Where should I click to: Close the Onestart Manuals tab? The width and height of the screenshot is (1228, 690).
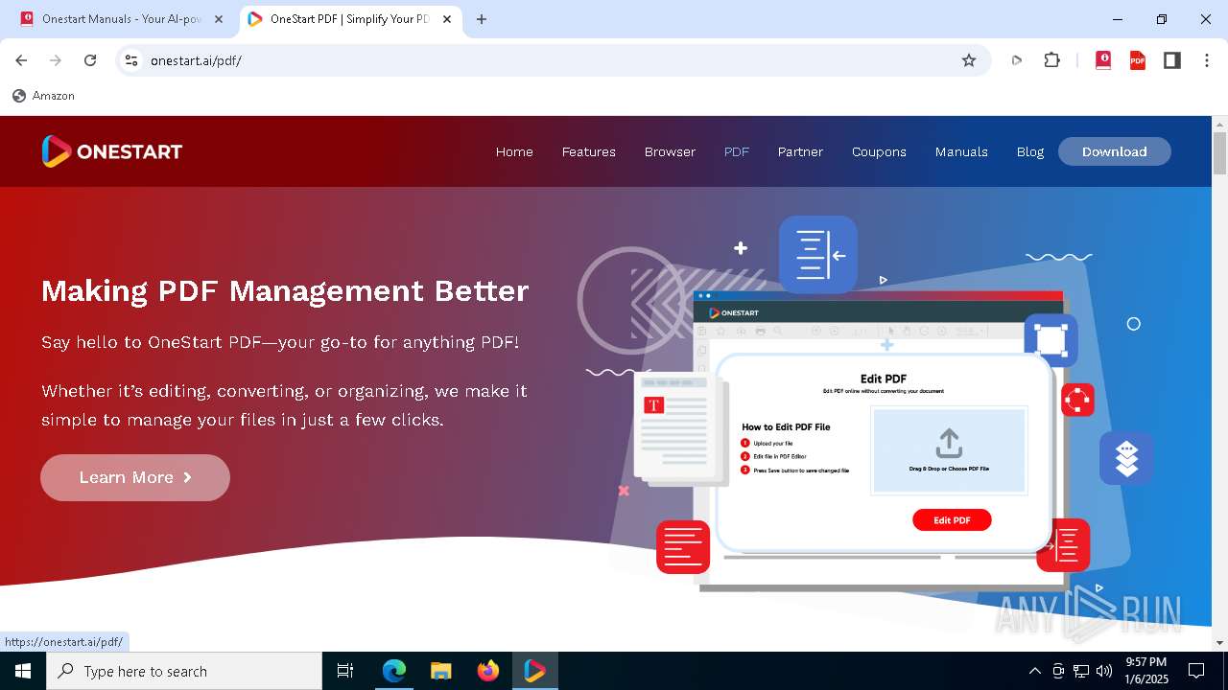click(x=218, y=19)
